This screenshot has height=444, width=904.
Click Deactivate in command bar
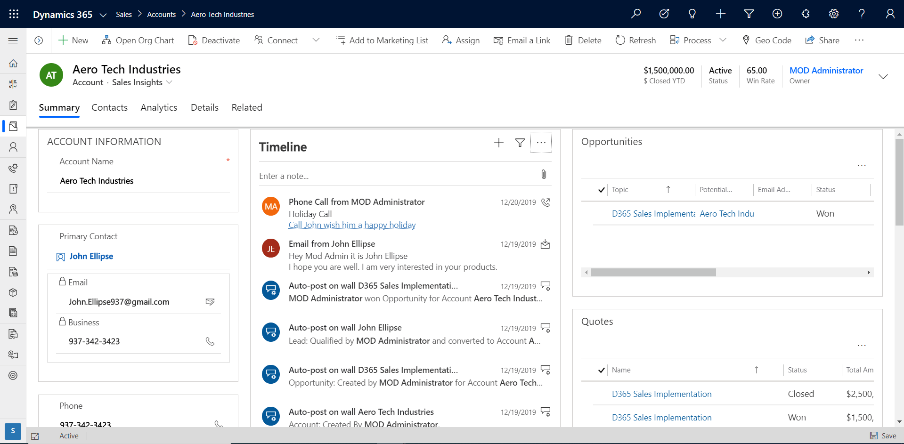tap(214, 40)
